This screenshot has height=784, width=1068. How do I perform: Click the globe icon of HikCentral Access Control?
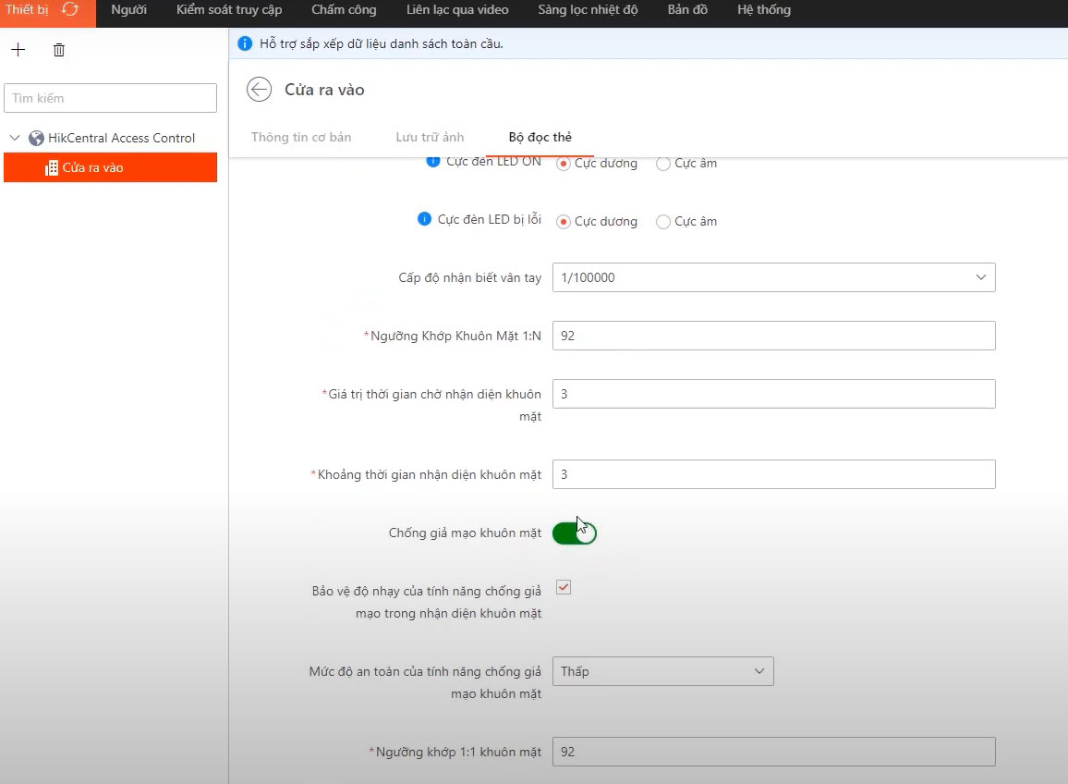click(x=37, y=138)
